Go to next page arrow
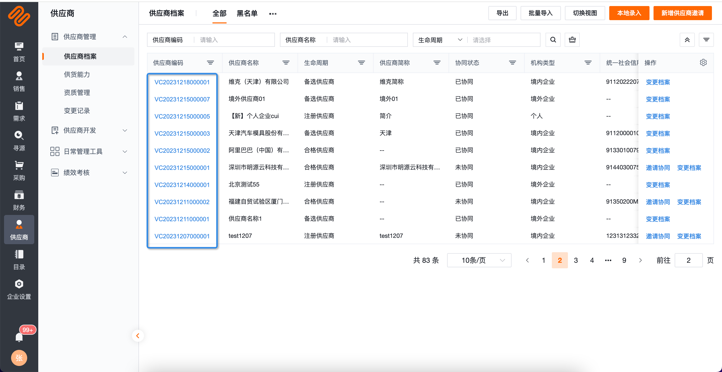Screen dimensions: 722x372 640,260
